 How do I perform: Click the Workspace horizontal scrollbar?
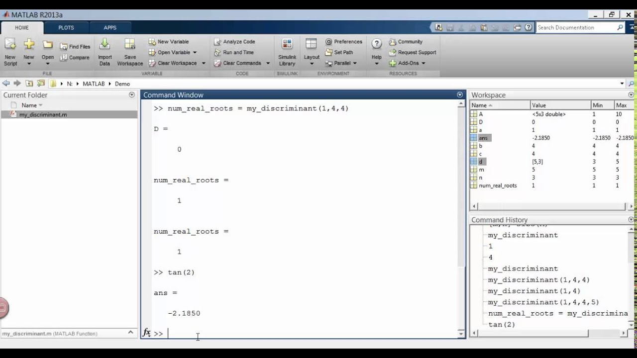[552, 206]
